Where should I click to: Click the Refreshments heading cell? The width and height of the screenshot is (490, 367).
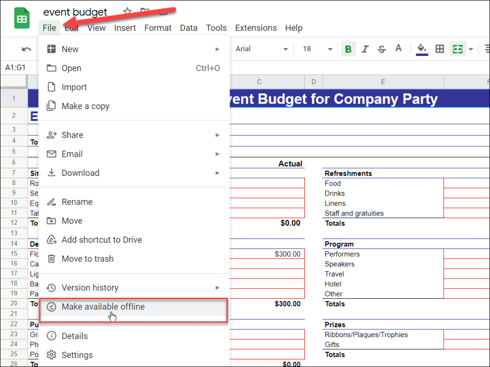[x=383, y=173]
